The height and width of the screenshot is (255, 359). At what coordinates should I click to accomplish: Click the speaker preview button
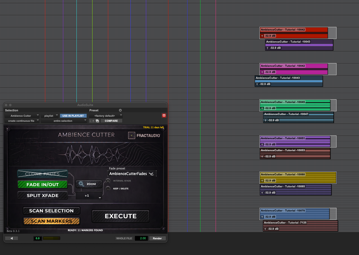tap(12, 238)
